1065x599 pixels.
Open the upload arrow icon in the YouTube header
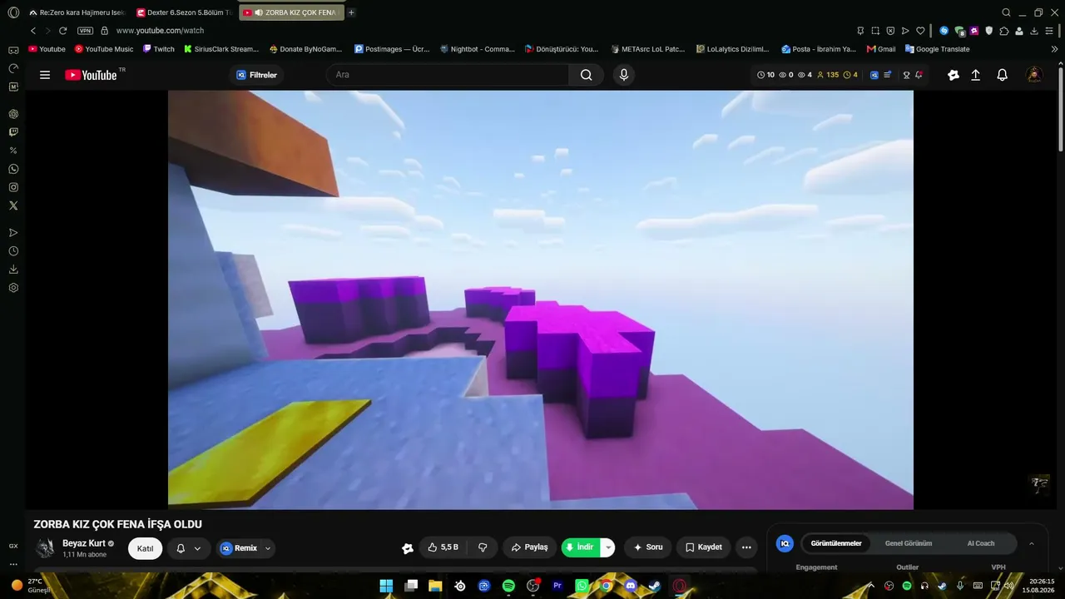tap(976, 75)
